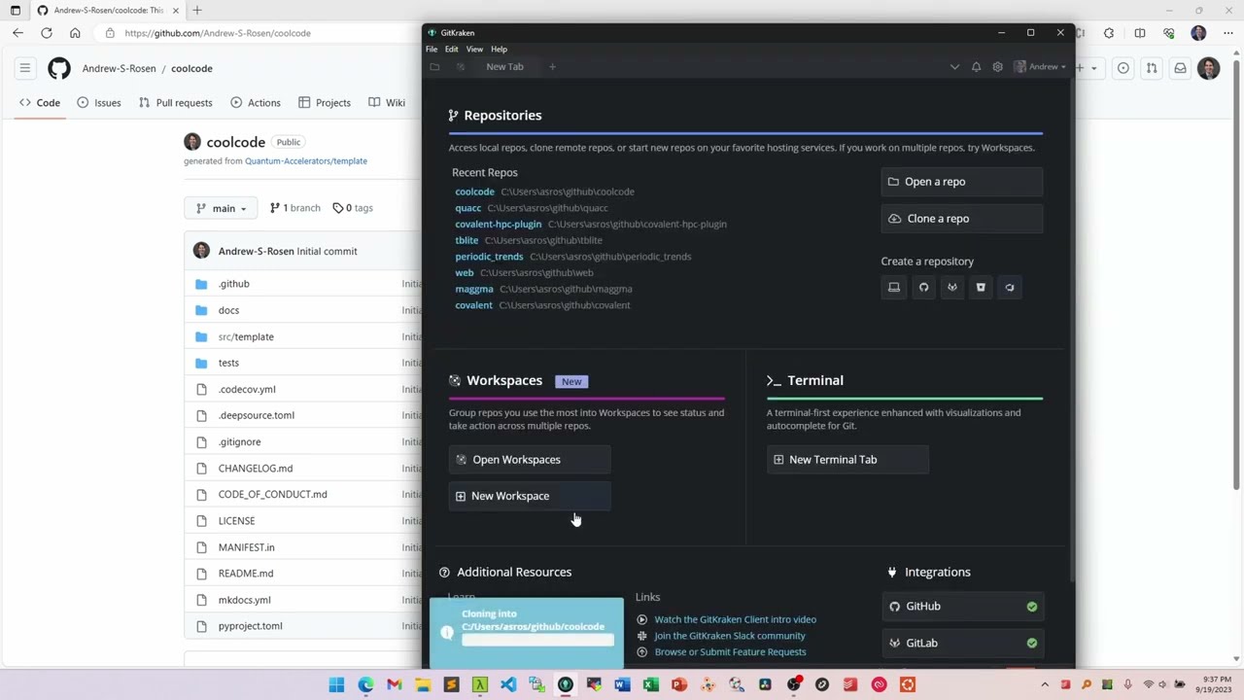Open the GitLab integration entry
1244x700 pixels.
click(963, 643)
